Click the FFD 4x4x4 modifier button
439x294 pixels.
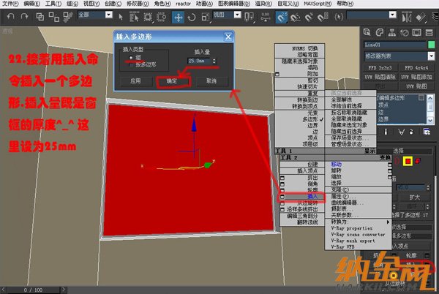click(x=416, y=68)
